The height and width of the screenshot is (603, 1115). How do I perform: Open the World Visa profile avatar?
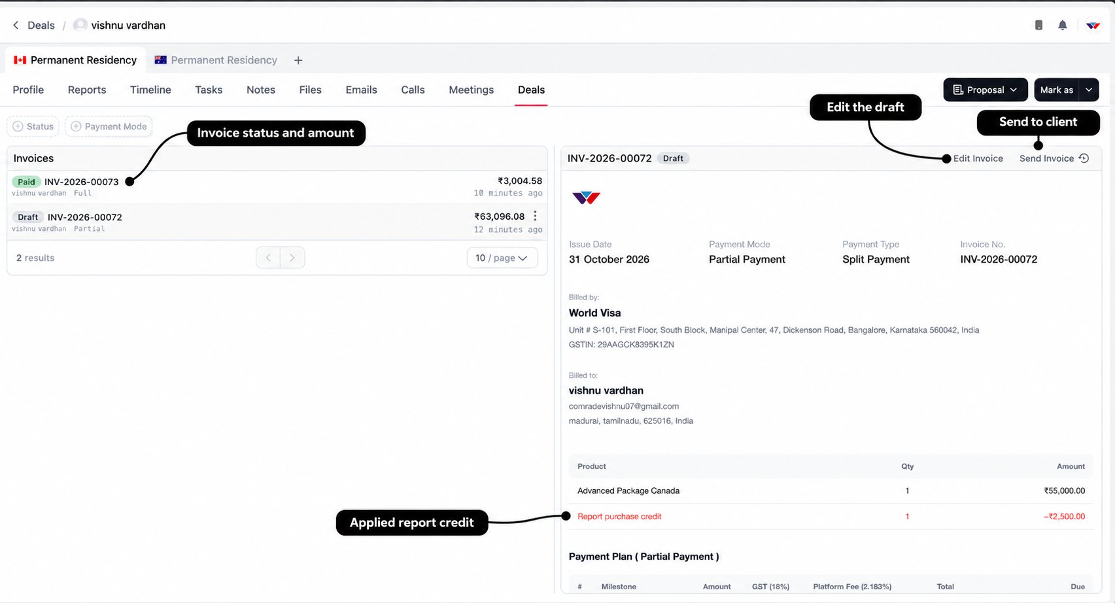coord(1093,26)
